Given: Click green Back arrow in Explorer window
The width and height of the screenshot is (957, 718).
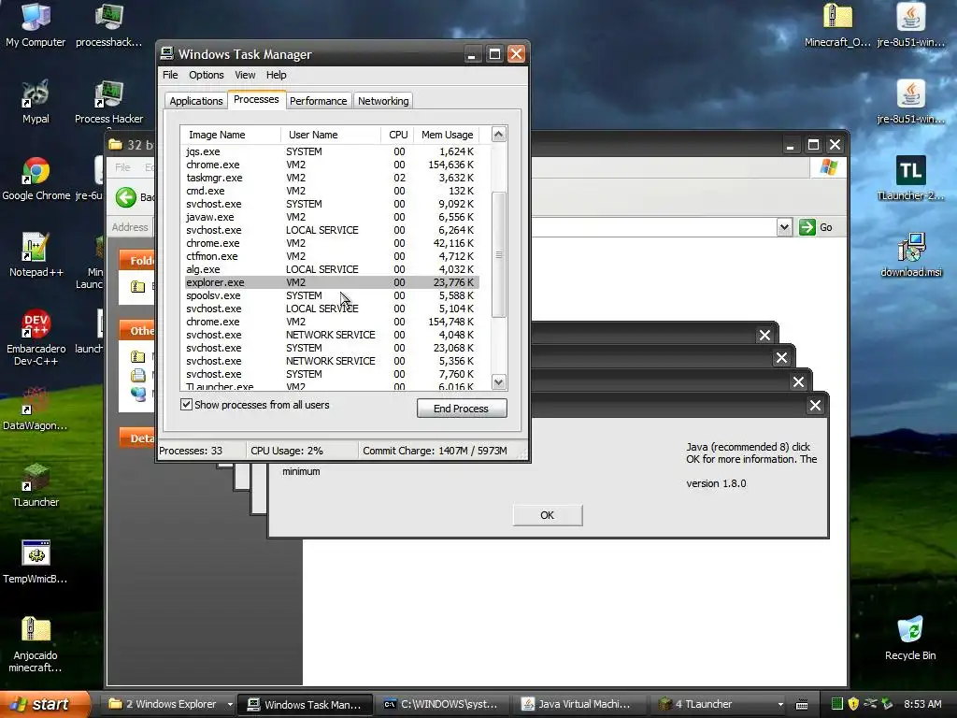Looking at the screenshot, I should [x=126, y=197].
